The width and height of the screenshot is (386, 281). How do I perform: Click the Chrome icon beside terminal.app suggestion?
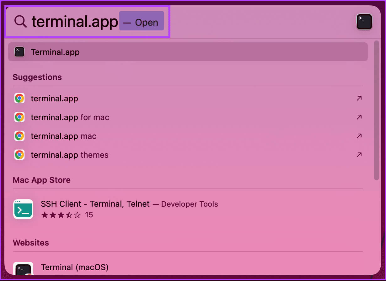[19, 98]
